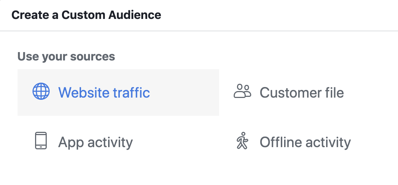The height and width of the screenshot is (185, 398).
Task: Click the walking person Offline activity icon
Action: [x=242, y=141]
